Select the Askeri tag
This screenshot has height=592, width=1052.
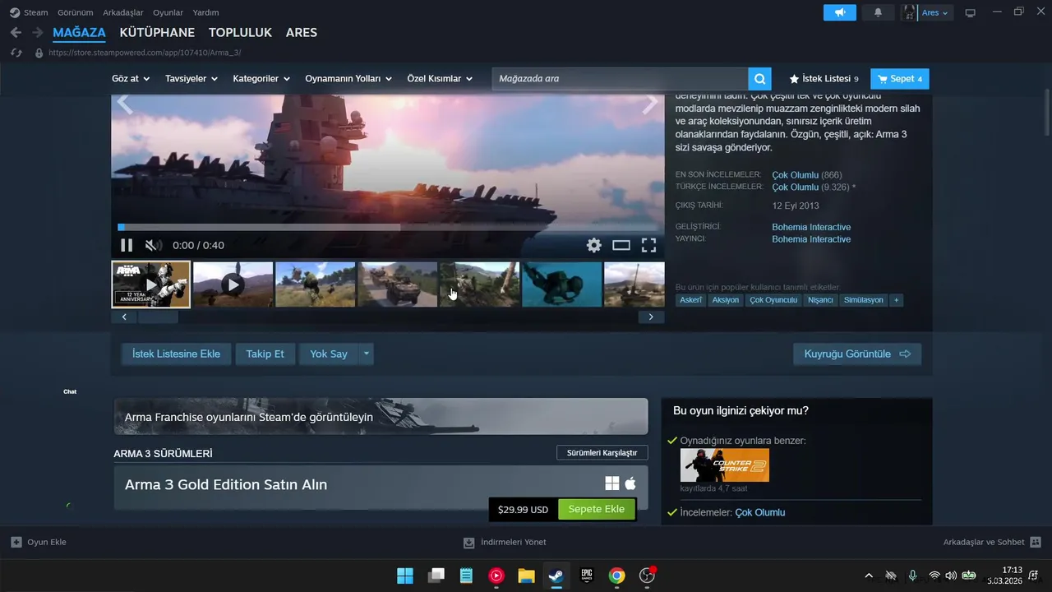(690, 300)
